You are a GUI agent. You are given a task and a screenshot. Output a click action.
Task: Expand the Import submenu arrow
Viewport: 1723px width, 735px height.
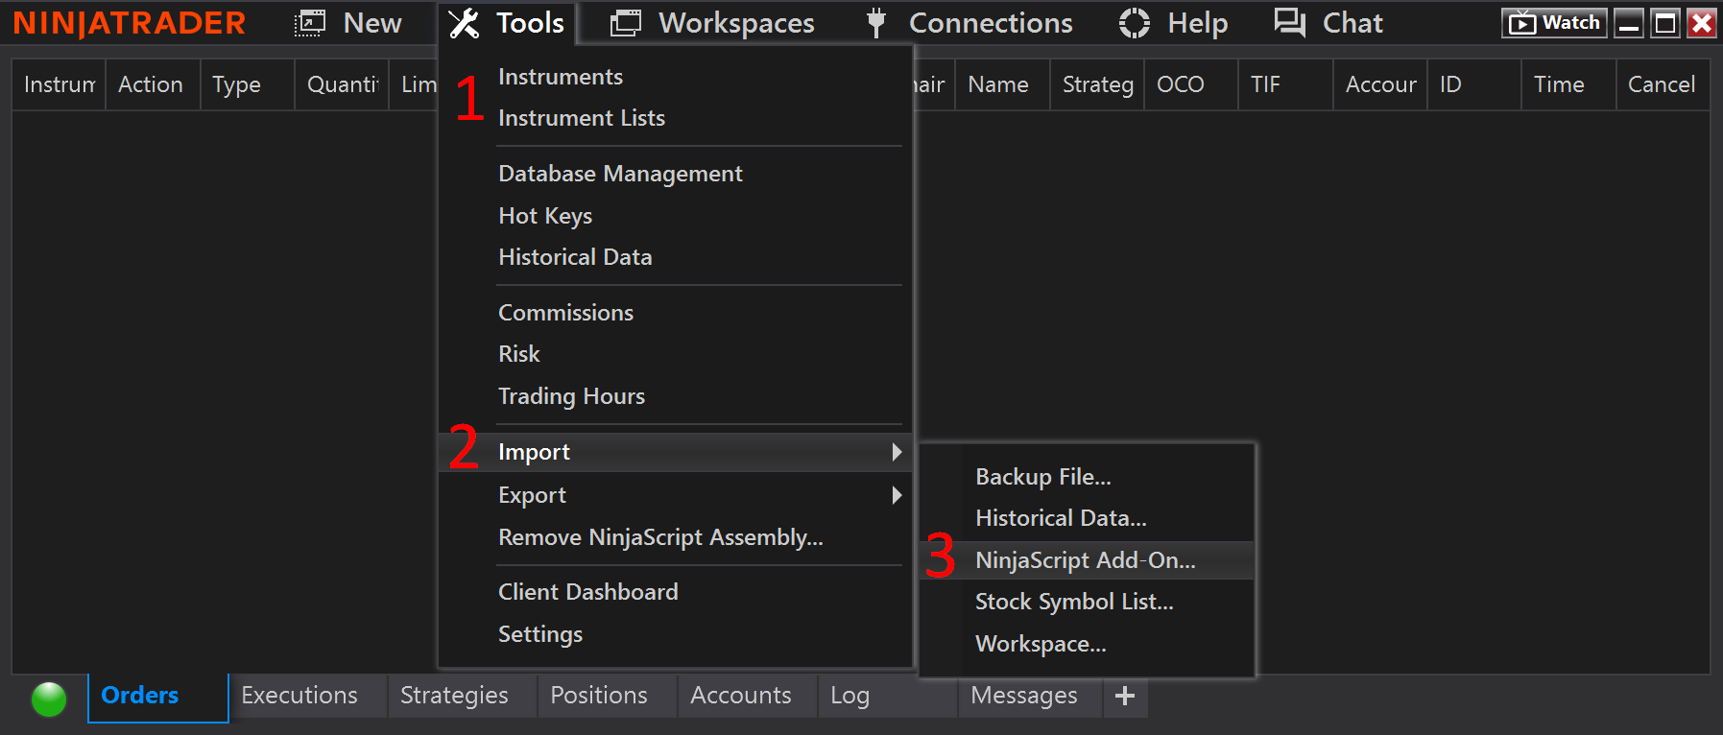[x=897, y=452]
